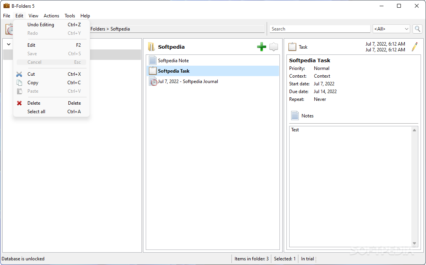Click the green plus add item icon

261,47
